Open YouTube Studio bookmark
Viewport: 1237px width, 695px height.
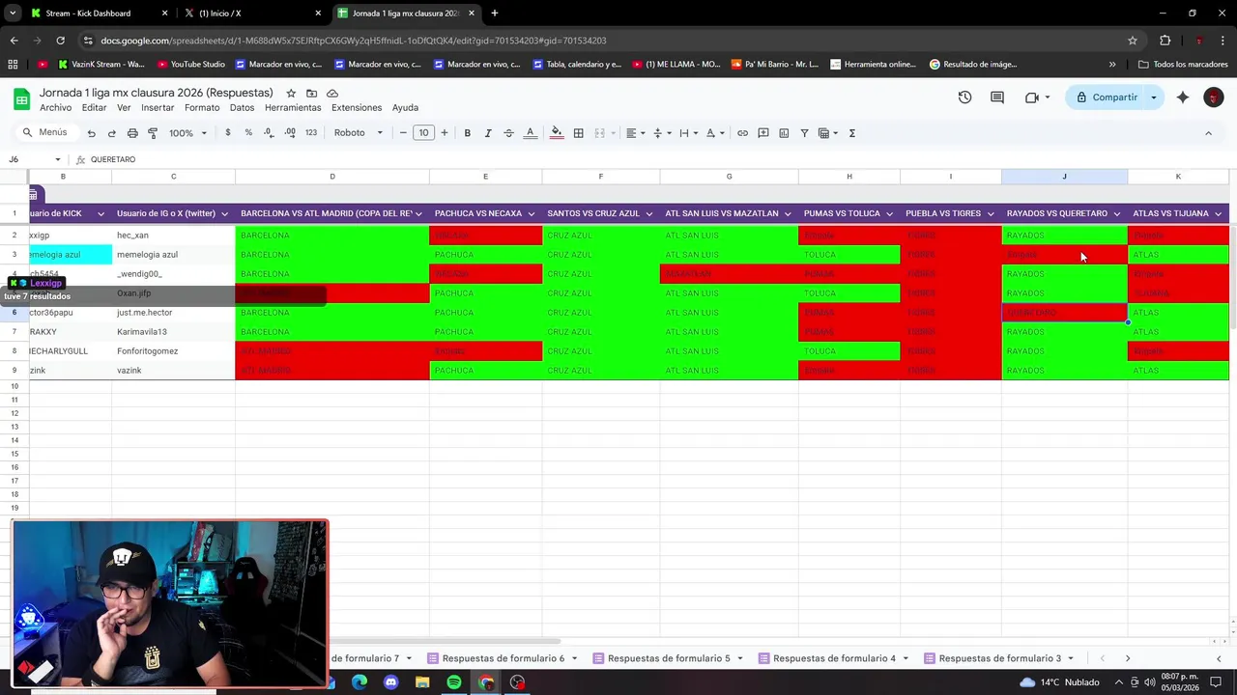(x=189, y=65)
